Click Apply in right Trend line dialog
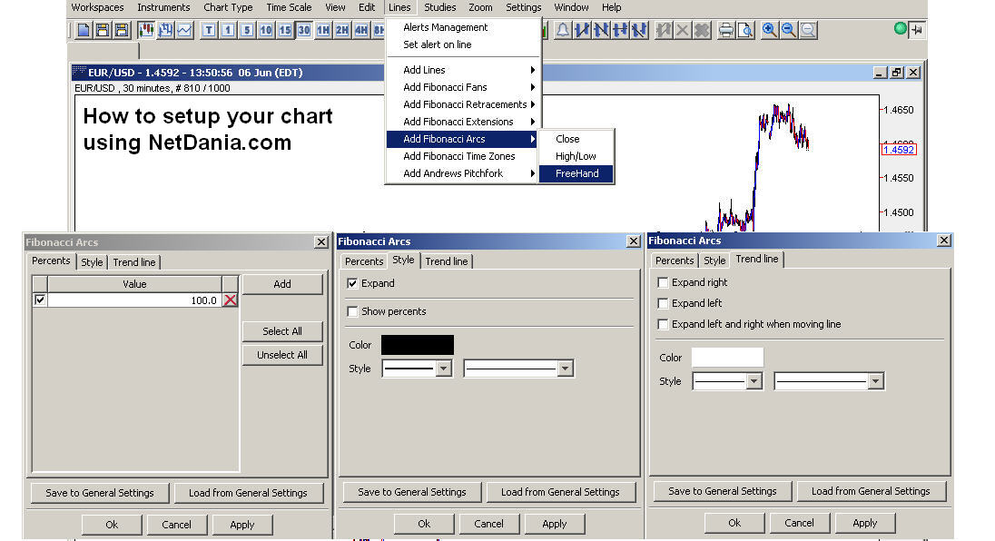Screen dimensions: 995x541 click(865, 523)
